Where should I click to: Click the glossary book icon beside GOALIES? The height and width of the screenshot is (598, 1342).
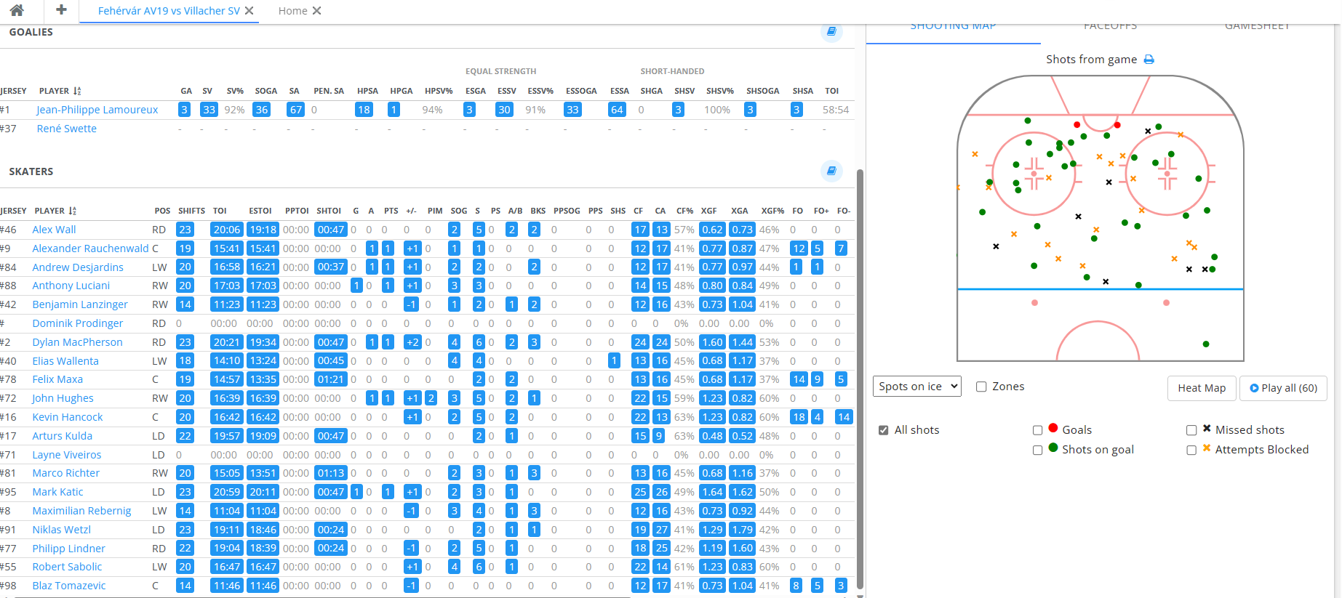(831, 32)
